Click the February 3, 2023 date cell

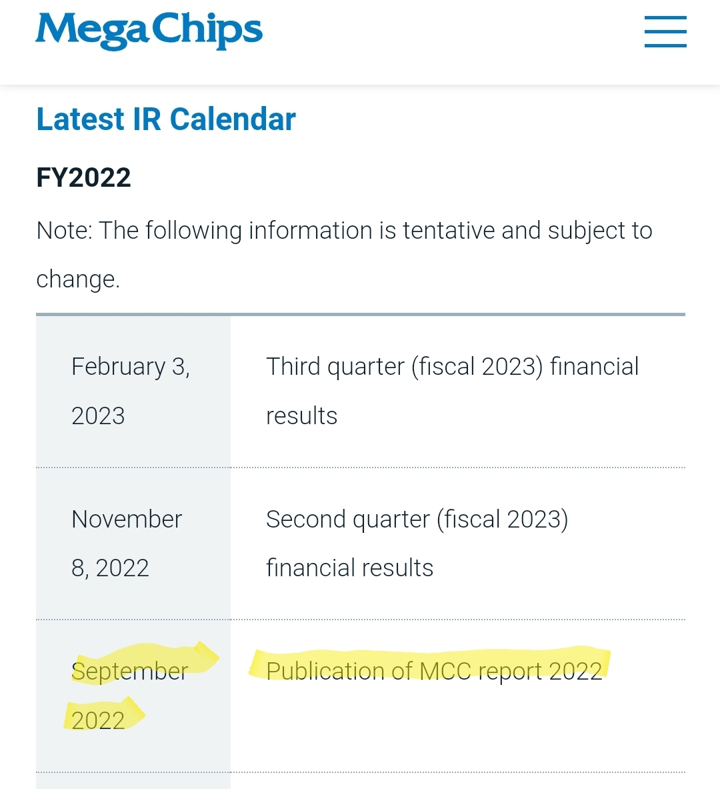(133, 391)
